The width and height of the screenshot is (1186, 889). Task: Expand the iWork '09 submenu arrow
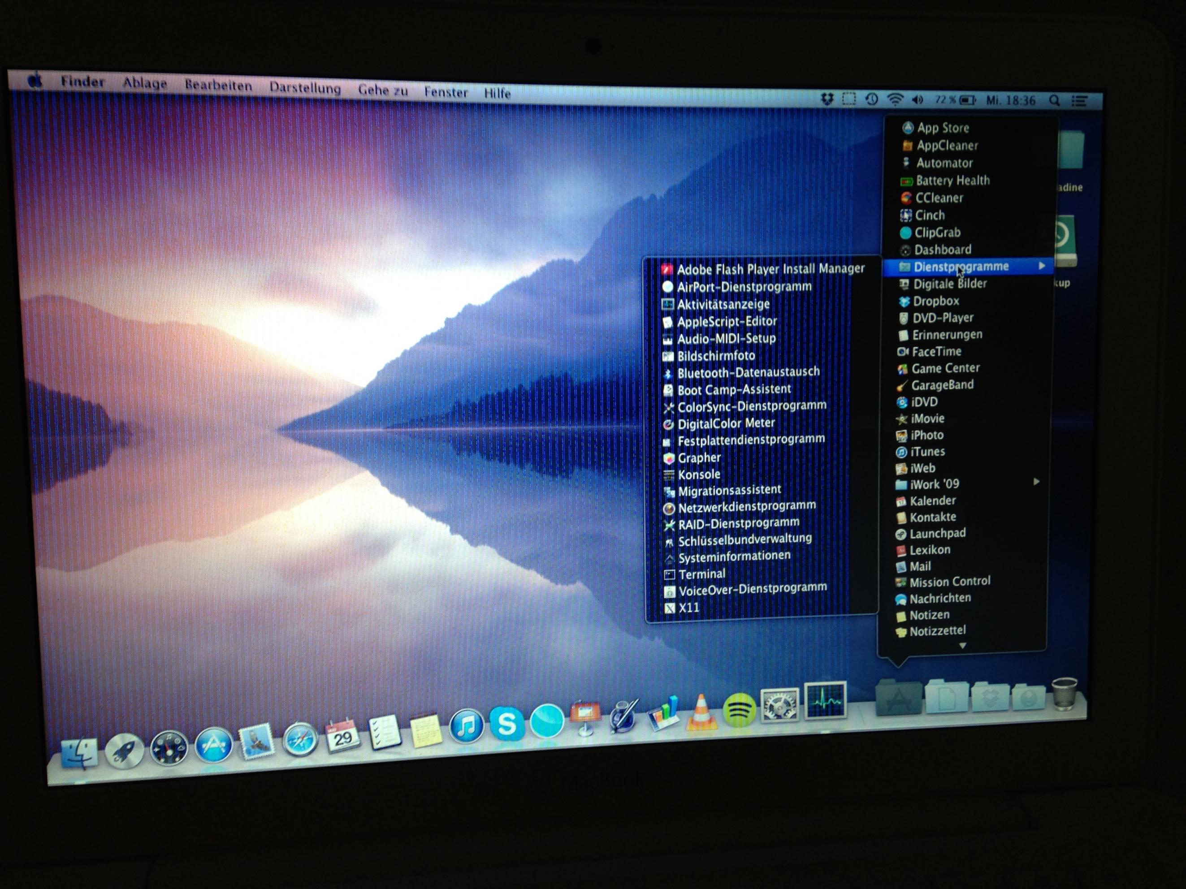[x=1036, y=482]
